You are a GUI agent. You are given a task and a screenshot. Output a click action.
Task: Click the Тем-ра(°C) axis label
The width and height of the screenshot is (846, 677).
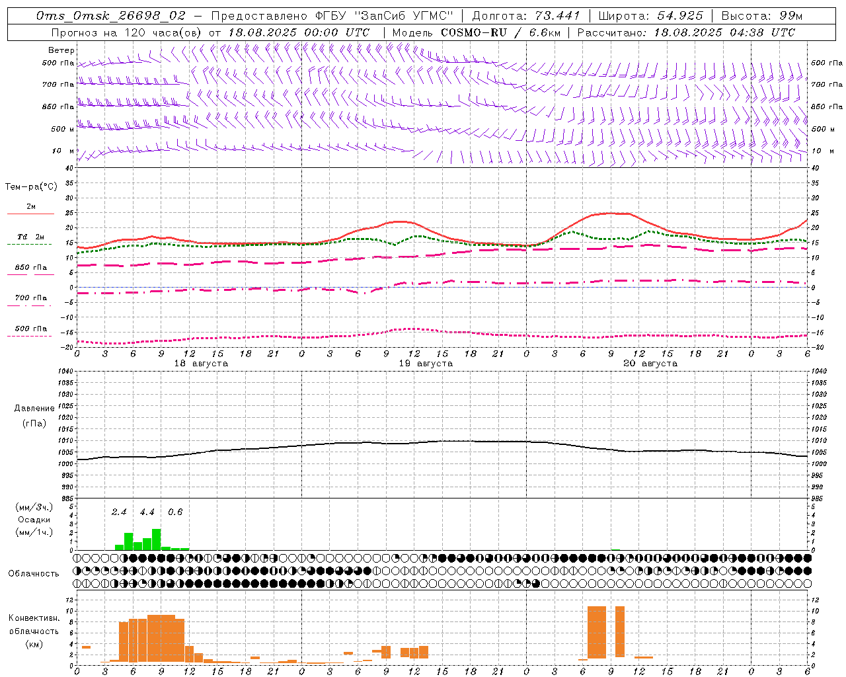point(31,187)
